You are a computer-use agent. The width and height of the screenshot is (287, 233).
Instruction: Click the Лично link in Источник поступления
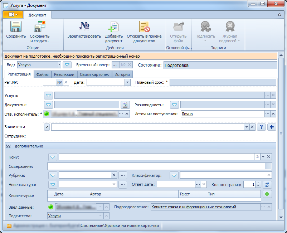click(187, 114)
